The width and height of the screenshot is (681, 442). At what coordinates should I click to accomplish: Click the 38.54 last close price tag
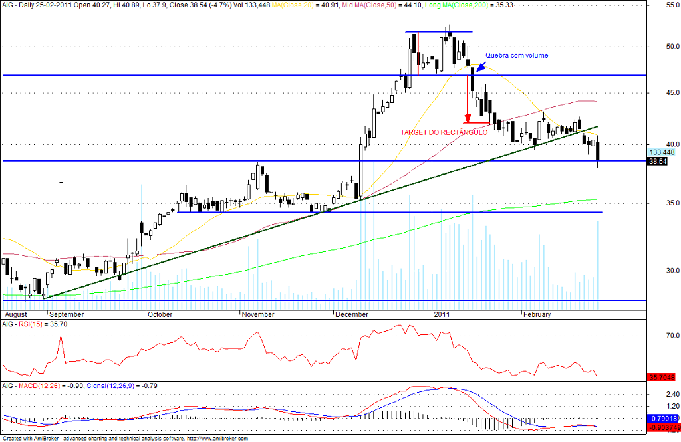click(658, 161)
